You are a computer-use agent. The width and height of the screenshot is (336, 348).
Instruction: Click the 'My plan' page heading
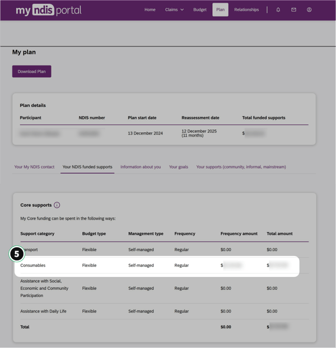(x=24, y=52)
